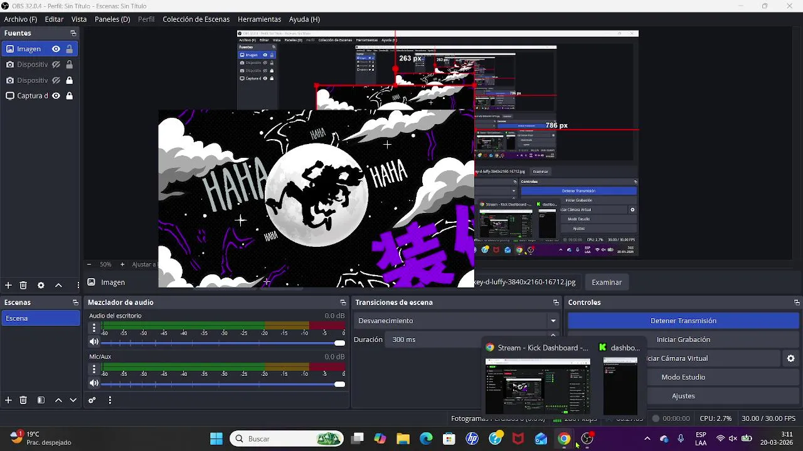Viewport: 803px width, 451px height.
Task: Undock the Mezclador de audio panel
Action: (x=343, y=303)
